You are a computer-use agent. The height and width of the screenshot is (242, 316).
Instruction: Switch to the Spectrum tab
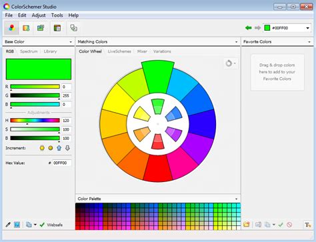click(x=29, y=51)
